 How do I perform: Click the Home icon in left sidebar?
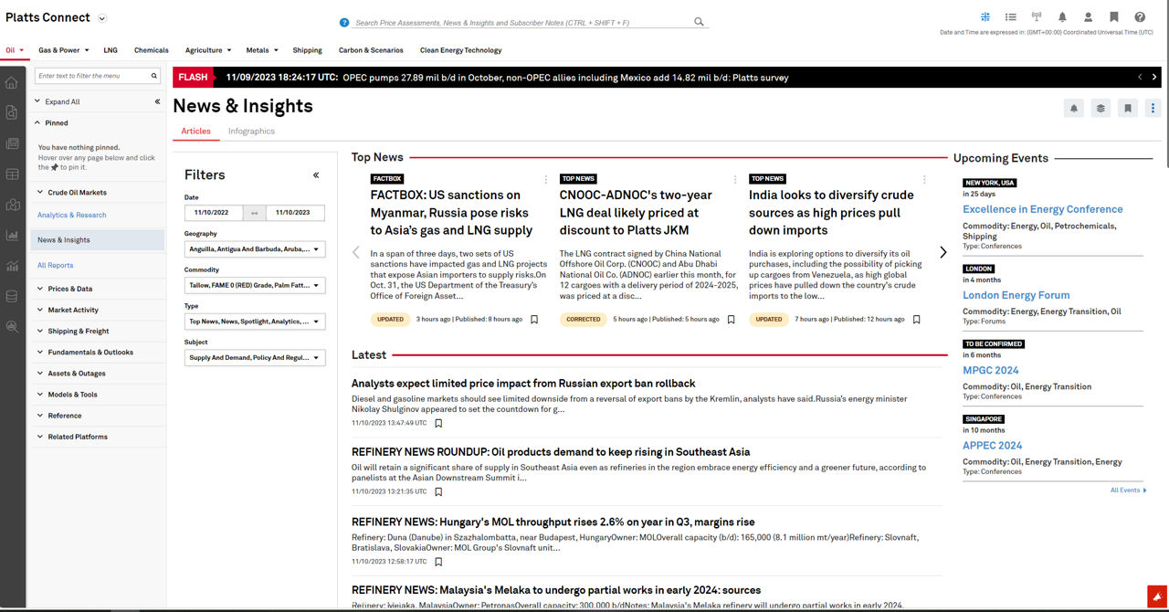[12, 83]
